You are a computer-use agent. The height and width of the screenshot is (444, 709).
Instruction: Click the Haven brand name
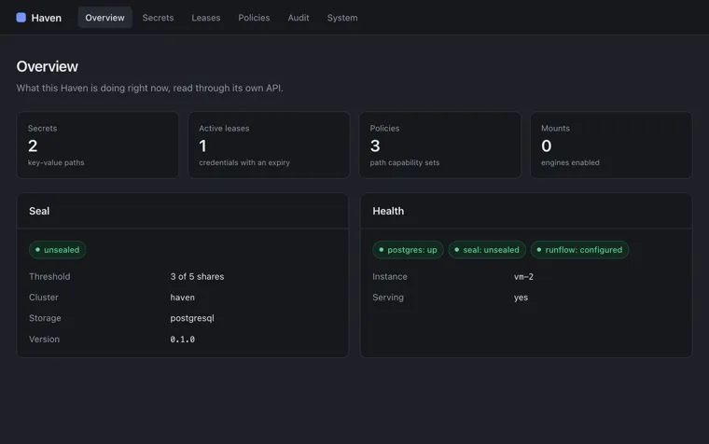pos(46,18)
